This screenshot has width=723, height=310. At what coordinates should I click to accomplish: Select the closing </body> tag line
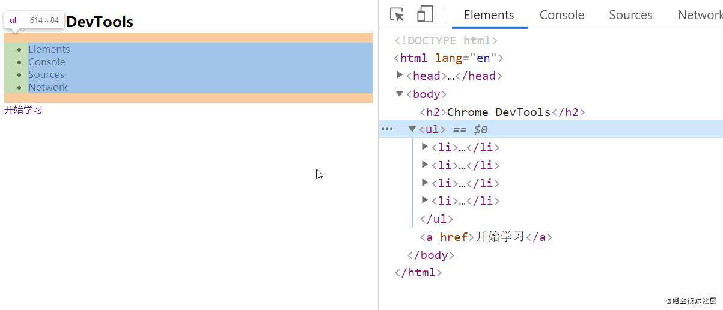[x=430, y=255]
